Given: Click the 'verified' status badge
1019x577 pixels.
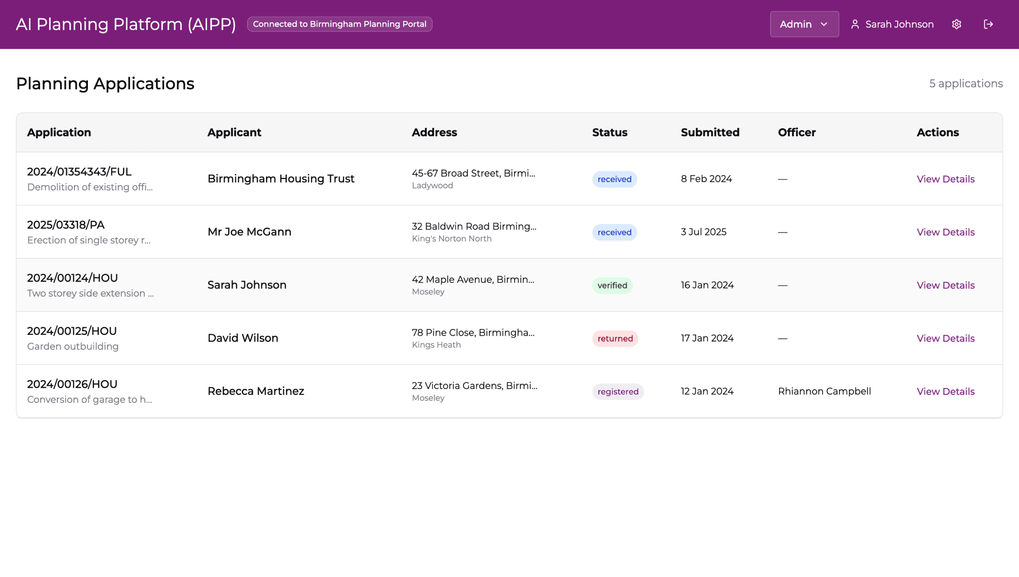Looking at the screenshot, I should point(612,285).
